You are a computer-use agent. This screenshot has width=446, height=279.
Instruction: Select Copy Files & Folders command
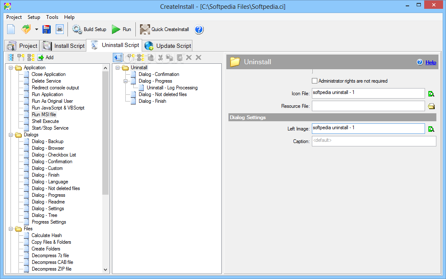[51, 242]
